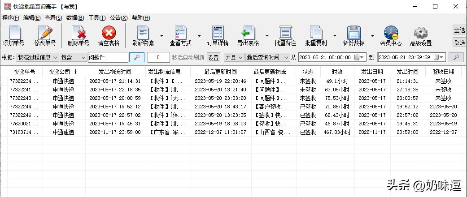The image size is (467, 197).
Task: Click the 反选 invert selection button
Action: [459, 43]
